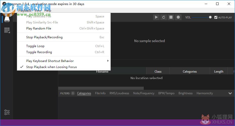The height and width of the screenshot is (126, 235).
Task: Collapse the filters panel chevron
Action: coord(230,93)
